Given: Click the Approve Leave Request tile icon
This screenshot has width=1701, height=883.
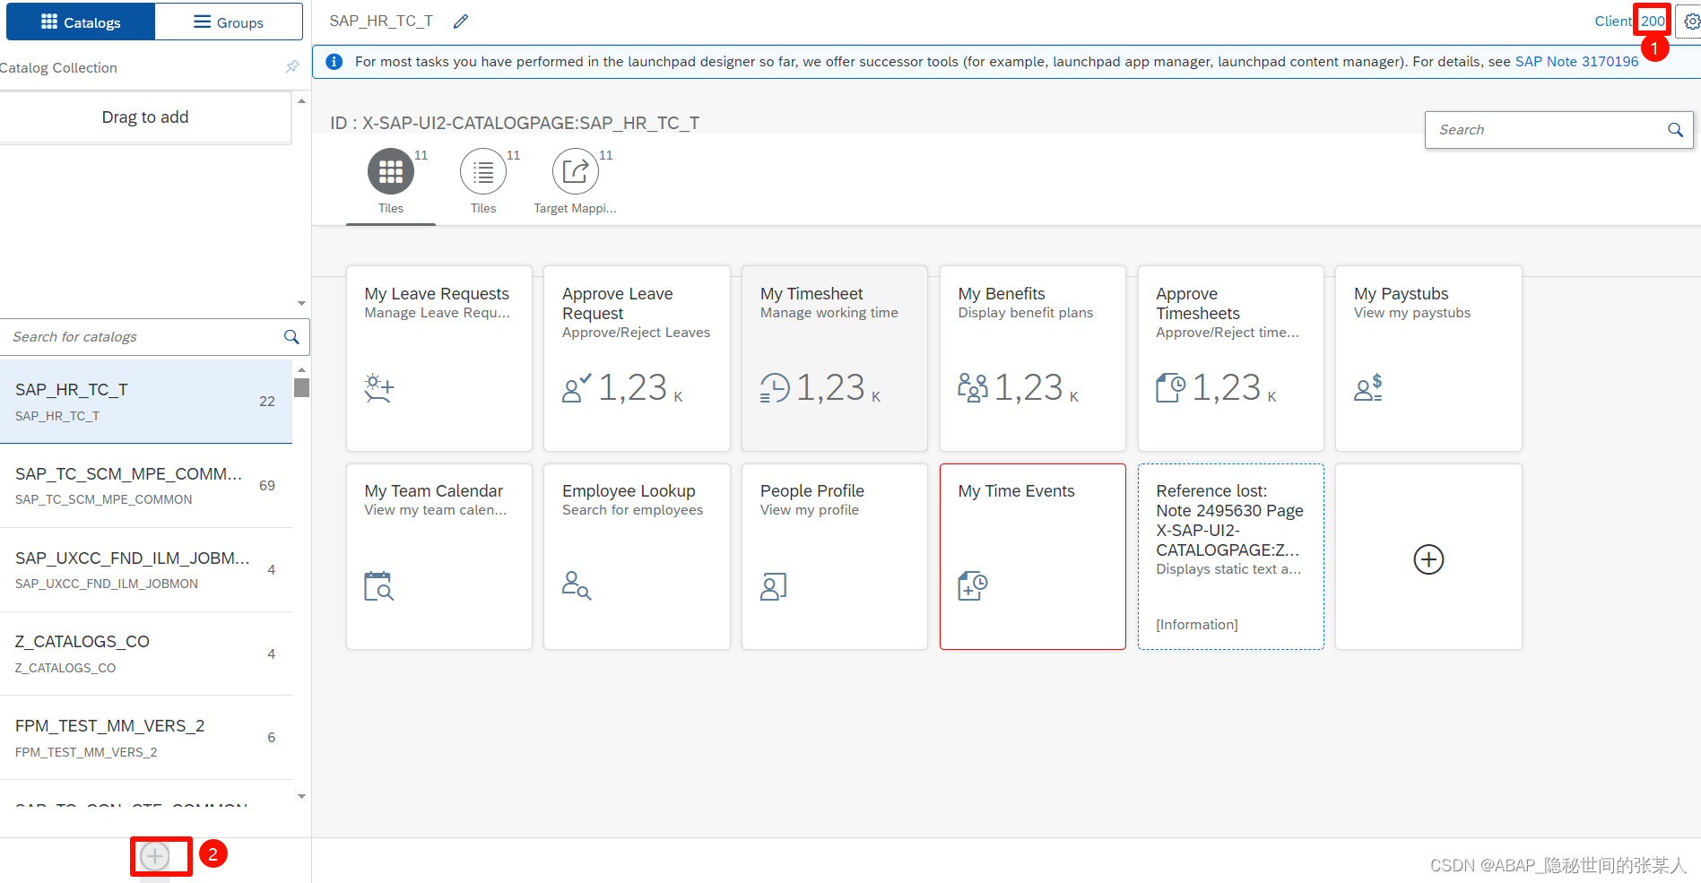Looking at the screenshot, I should [x=576, y=388].
